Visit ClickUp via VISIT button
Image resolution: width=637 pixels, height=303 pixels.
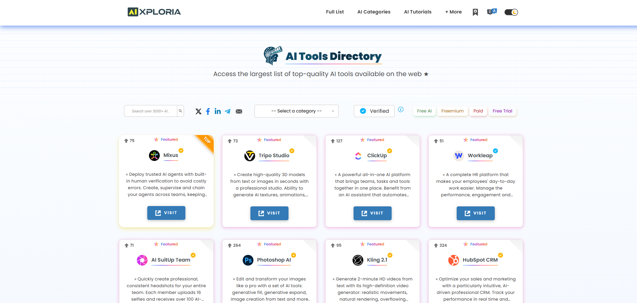[x=372, y=213]
